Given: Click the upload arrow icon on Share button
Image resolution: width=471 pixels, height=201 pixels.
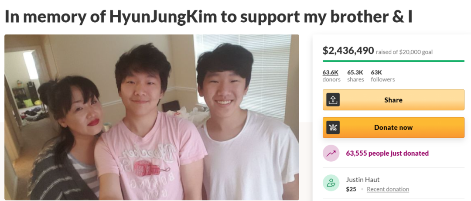Looking at the screenshot, I should coord(333,100).
